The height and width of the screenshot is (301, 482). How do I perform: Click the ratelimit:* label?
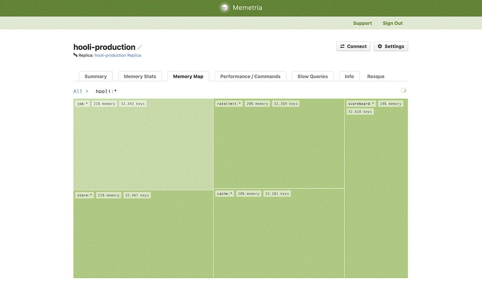coord(229,104)
